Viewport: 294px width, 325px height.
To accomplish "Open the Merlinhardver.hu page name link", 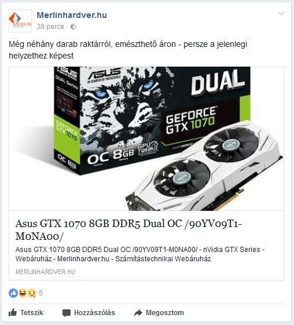I will coord(72,15).
